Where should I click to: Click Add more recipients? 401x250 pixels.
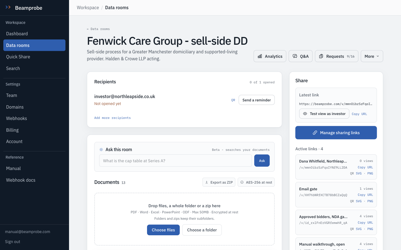113,118
